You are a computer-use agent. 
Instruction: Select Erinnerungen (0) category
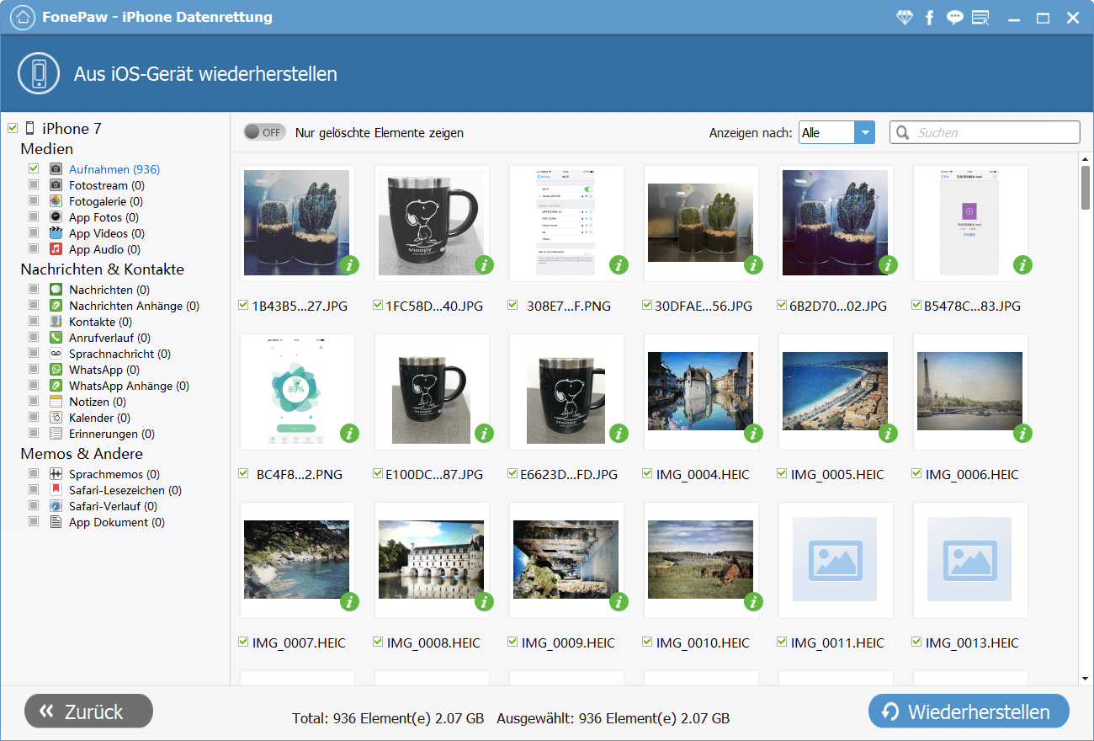[x=112, y=434]
